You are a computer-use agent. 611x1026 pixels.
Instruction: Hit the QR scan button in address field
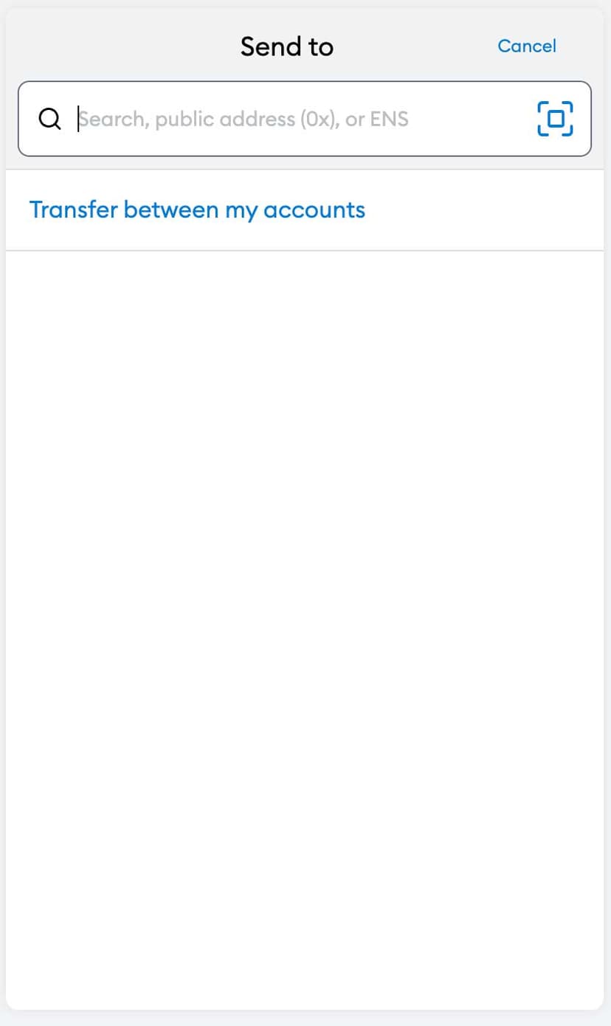point(555,119)
